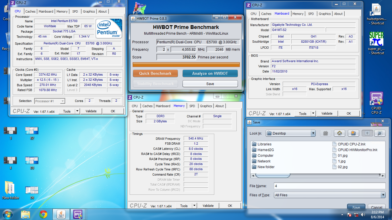
Task: Click the orange benchmark progress bar
Action: tap(186, 64)
